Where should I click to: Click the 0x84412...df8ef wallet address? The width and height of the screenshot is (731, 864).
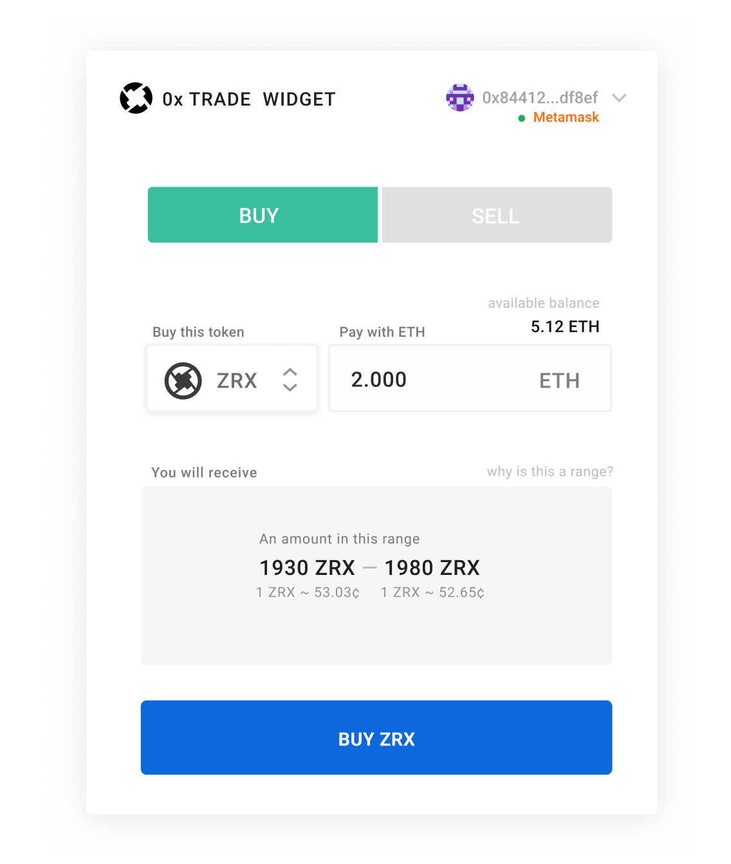tap(540, 98)
